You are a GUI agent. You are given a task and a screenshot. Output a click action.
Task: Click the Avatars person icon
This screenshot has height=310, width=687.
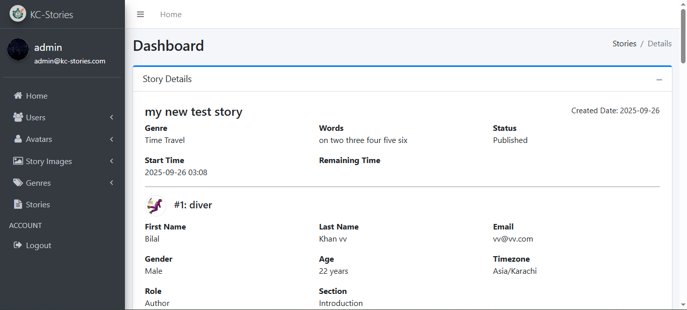[x=18, y=139]
